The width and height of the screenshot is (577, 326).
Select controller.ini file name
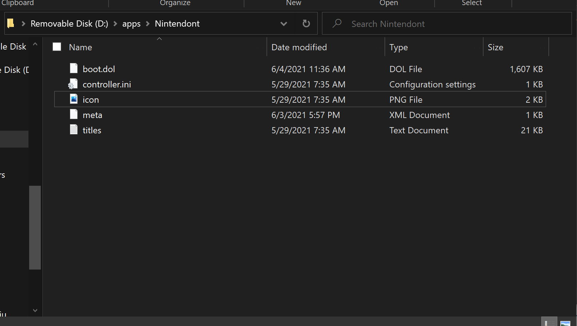tap(107, 84)
